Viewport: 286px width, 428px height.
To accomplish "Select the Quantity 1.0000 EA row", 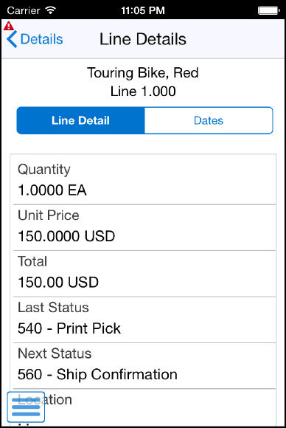I will [x=144, y=180].
